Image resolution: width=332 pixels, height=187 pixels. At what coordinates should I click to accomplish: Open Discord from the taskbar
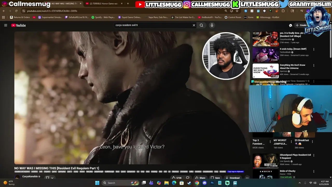point(204,183)
